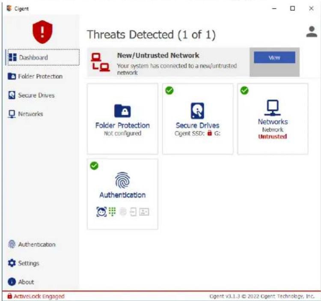Click the Authentication sidebar fingerprint icon
This screenshot has width=321, height=301.
point(12,244)
